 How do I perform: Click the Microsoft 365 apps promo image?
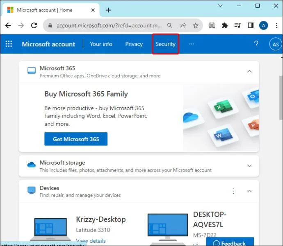(x=221, y=117)
